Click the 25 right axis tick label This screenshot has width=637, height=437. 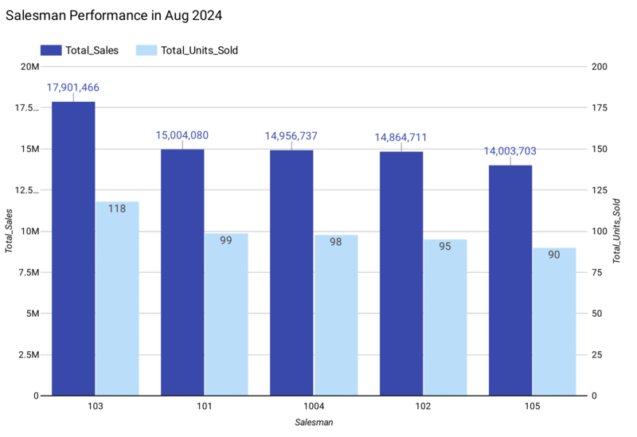coord(596,355)
